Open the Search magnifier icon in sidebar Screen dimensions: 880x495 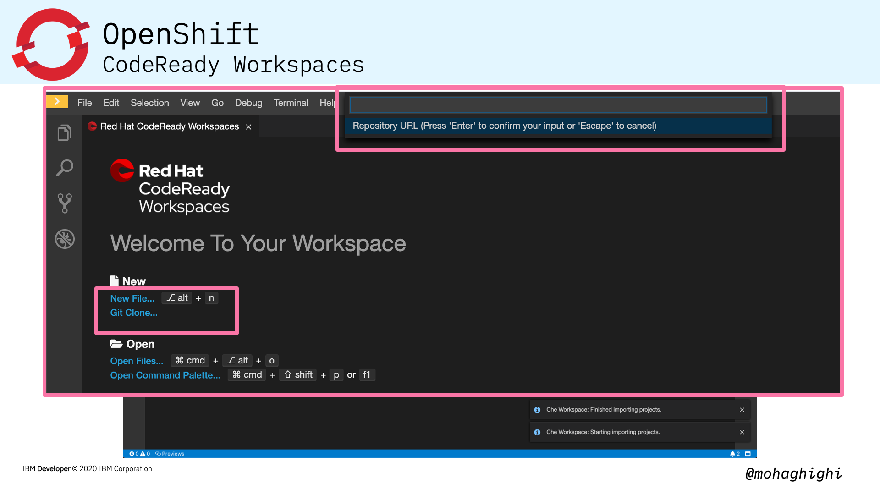tap(65, 168)
